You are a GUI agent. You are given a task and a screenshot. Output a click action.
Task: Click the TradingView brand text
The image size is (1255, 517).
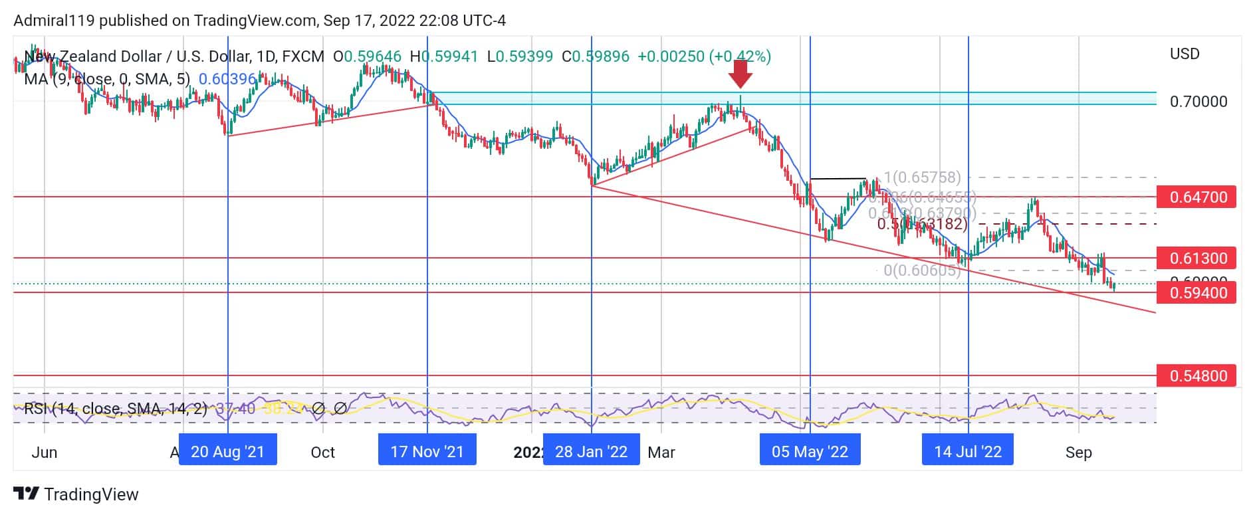92,494
